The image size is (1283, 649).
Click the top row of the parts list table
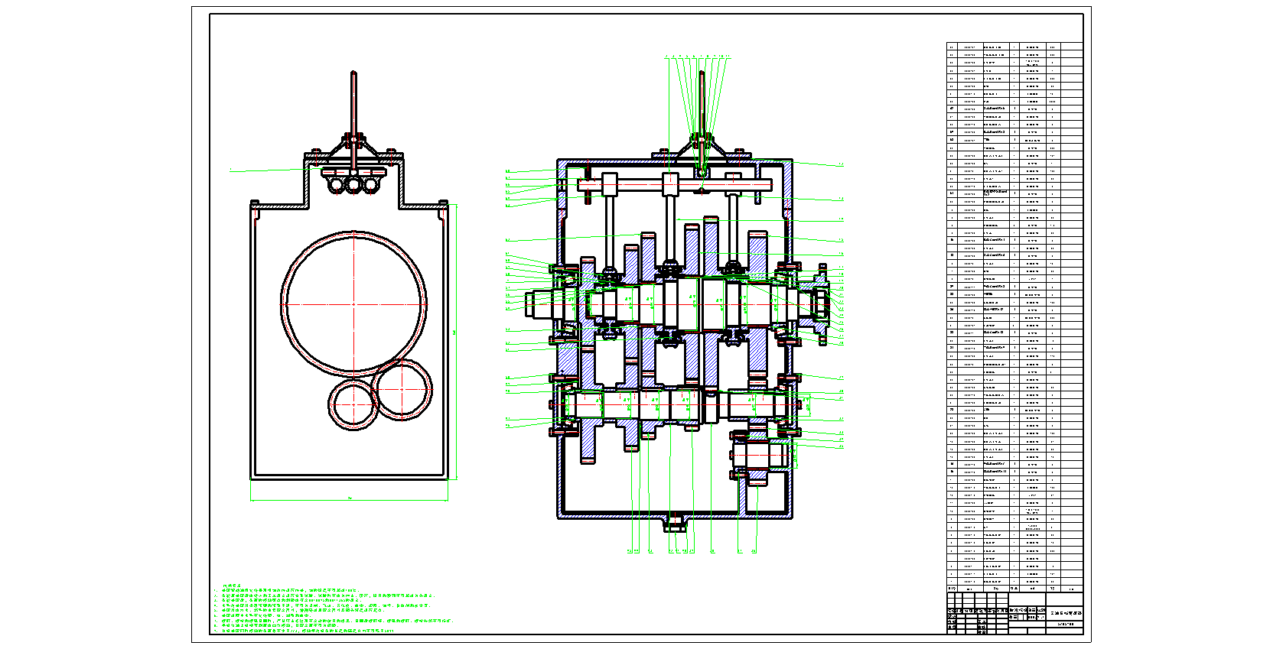[x=1014, y=47]
